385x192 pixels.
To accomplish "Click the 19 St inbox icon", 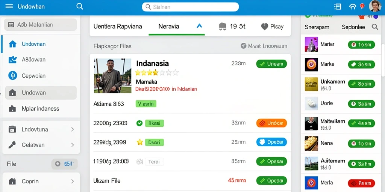I will pyautogui.click(x=223, y=27).
